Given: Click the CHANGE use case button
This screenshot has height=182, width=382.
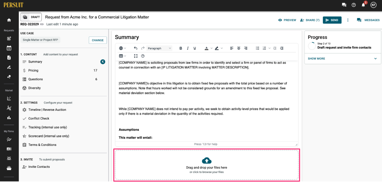Looking at the screenshot, I should (x=98, y=40).
